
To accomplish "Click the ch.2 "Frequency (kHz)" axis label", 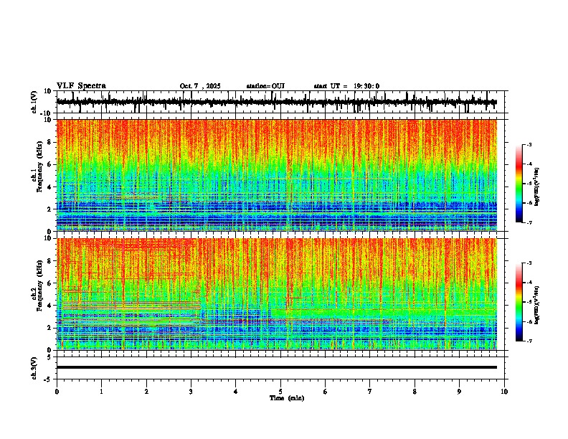I will (x=39, y=285).
